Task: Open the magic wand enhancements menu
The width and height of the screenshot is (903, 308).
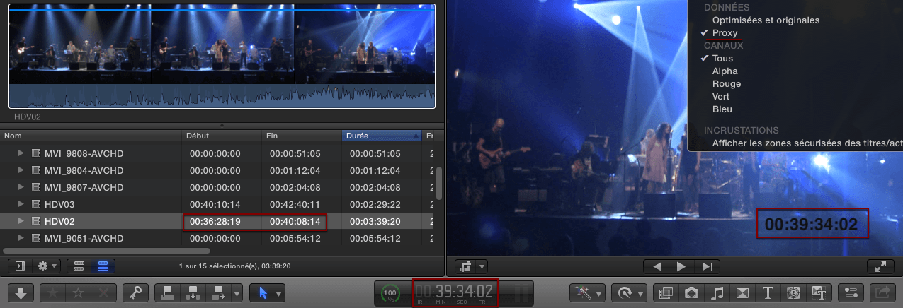Action: (588, 292)
